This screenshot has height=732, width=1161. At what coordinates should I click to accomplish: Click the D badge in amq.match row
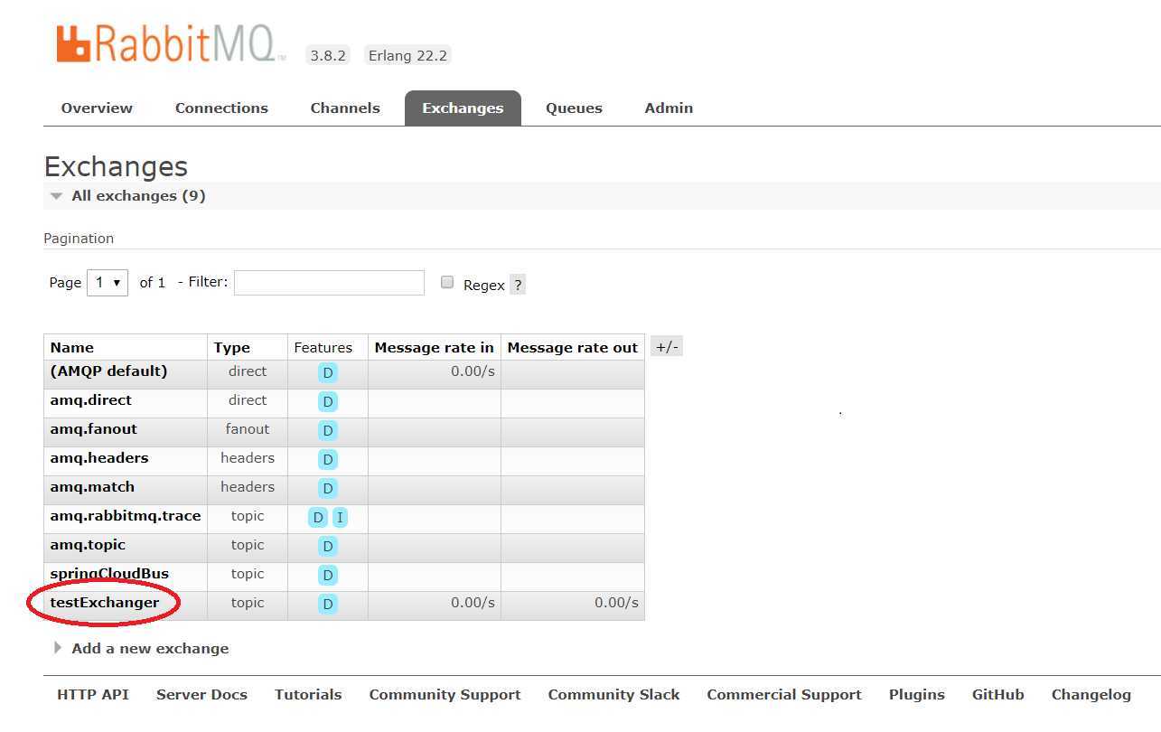(x=328, y=488)
